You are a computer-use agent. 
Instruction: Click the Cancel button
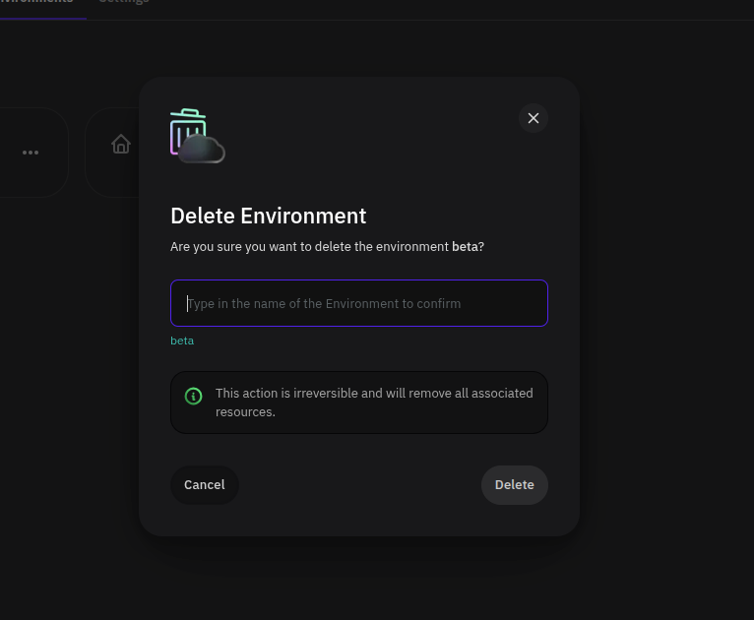205,485
